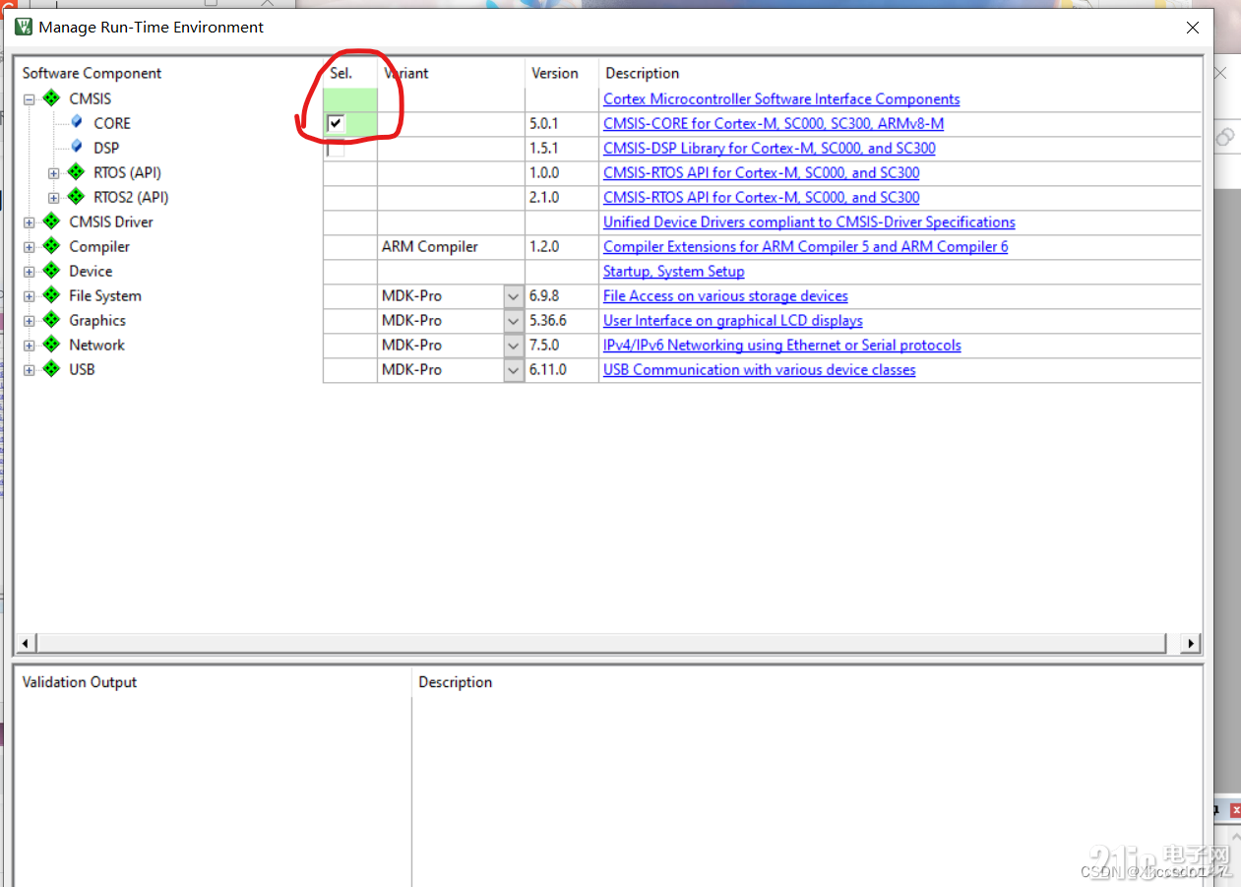Expand the USB node
The height and width of the screenshot is (887, 1241).
[29, 370]
